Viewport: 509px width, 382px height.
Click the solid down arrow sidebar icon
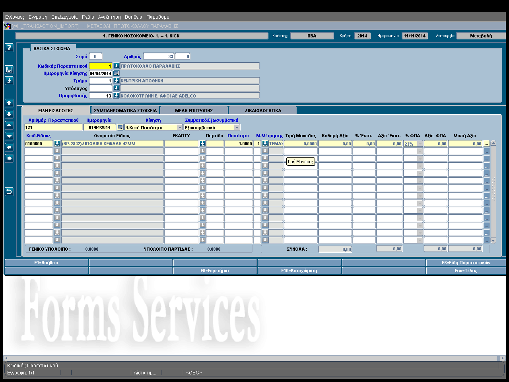9,114
